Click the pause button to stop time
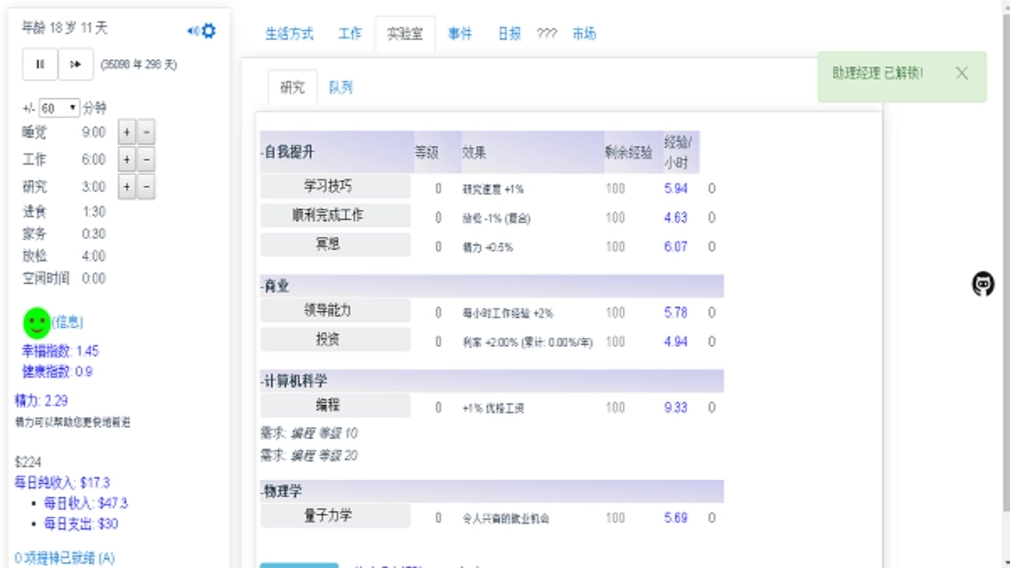This screenshot has height=568, width=1010. tap(39, 64)
